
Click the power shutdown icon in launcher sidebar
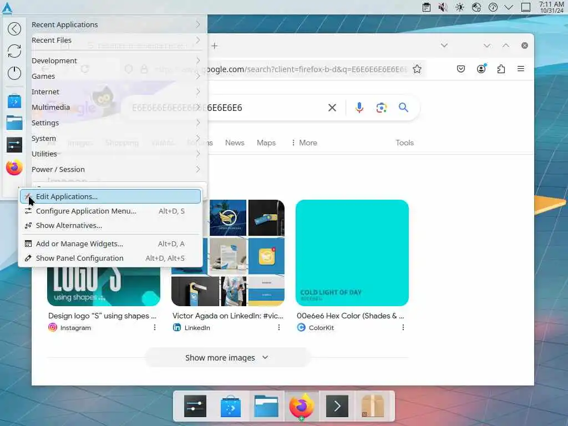click(x=14, y=73)
